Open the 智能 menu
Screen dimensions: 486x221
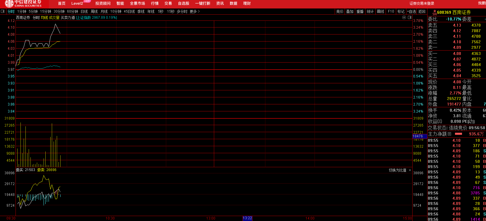click(120, 4)
